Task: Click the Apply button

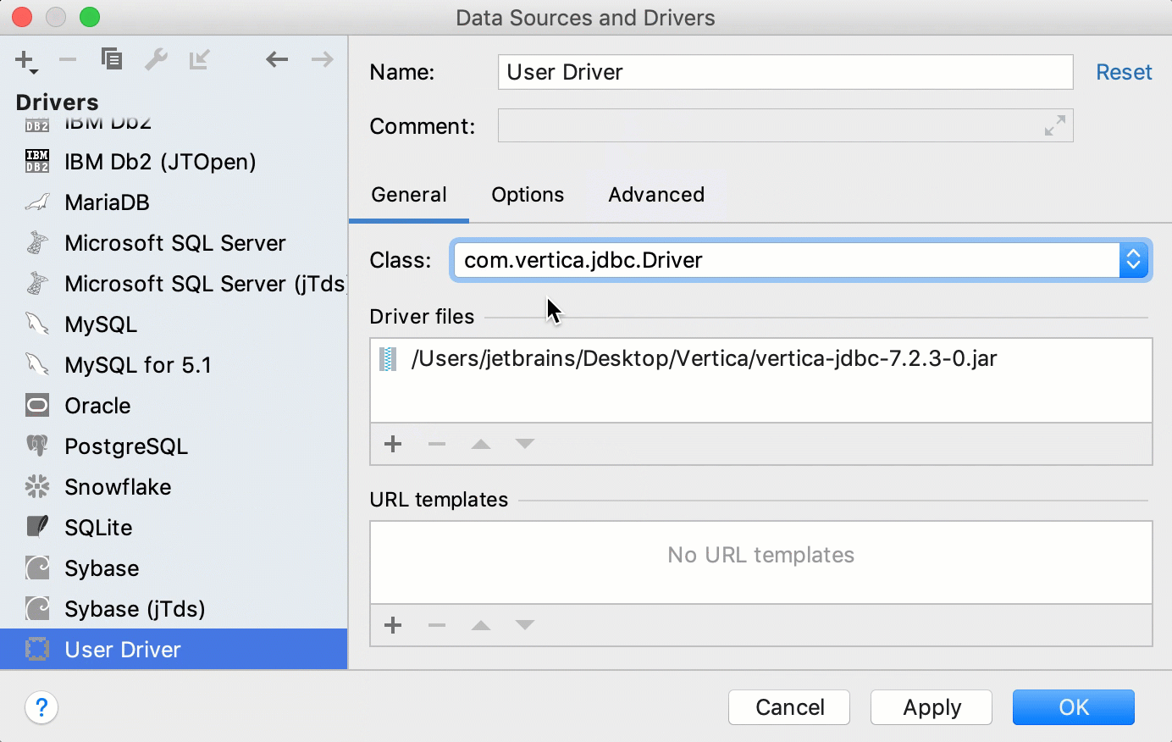Action: pos(932,707)
